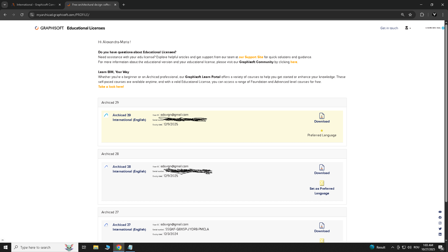The image size is (448, 252).
Task: Click the Archicad 27 expiry date 12/3/2024
Action: click(170, 234)
